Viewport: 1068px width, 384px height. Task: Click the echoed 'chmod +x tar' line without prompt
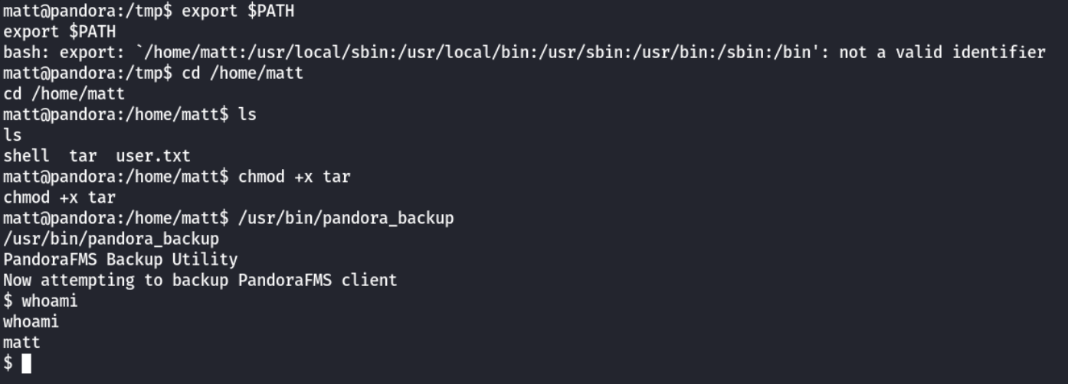click(59, 197)
